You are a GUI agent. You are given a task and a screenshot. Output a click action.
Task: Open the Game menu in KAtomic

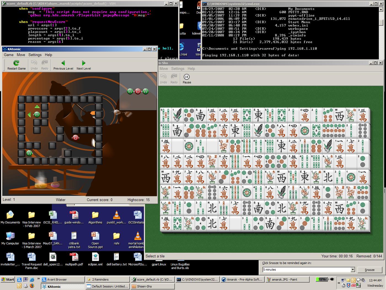(9, 55)
